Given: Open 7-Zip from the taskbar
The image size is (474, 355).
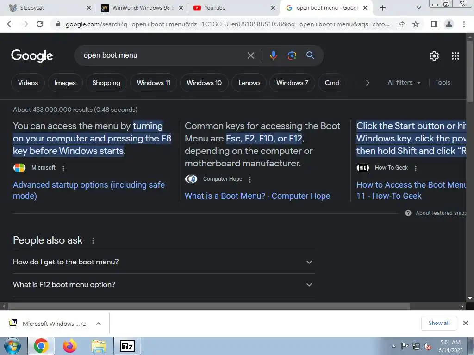Looking at the screenshot, I should (127, 346).
